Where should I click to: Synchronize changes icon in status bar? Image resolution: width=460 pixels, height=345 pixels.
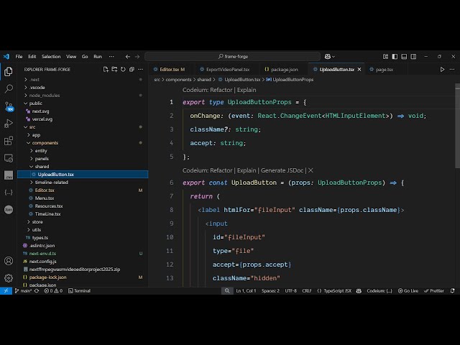37,290
